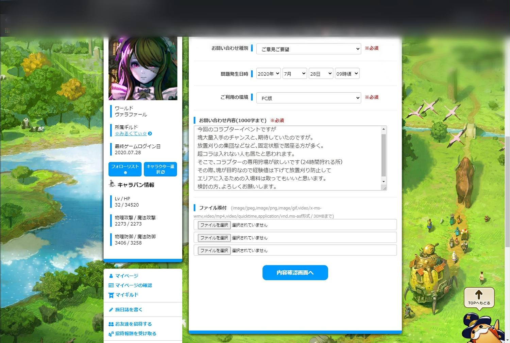Click the character portrait image
The width and height of the screenshot is (510, 343).
(143, 68)
